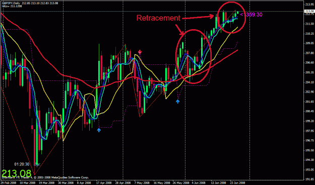The width and height of the screenshot is (315, 185).
Task: Click the 26 May 2008 date label
Action: pos(181,183)
